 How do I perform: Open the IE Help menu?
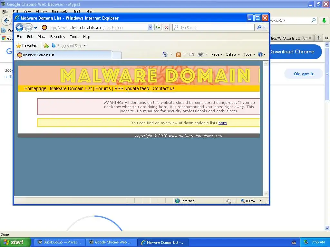pos(86,37)
